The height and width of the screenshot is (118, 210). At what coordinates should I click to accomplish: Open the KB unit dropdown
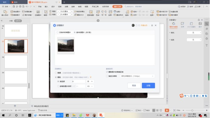90,86
